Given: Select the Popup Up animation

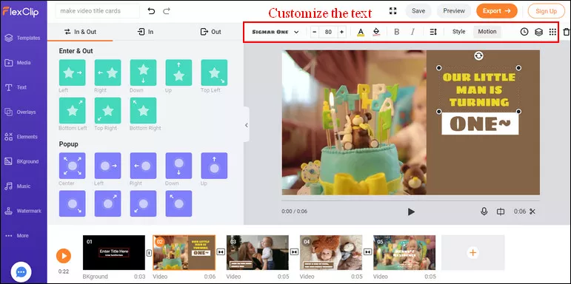Looking at the screenshot, I should tap(214, 166).
